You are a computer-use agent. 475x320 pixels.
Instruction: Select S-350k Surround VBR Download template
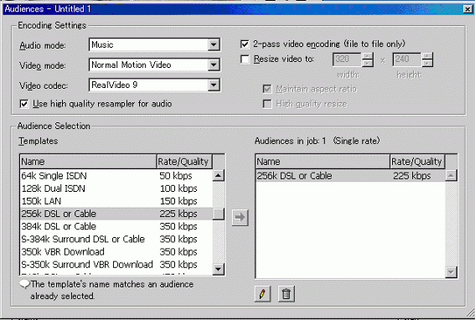click(x=116, y=265)
